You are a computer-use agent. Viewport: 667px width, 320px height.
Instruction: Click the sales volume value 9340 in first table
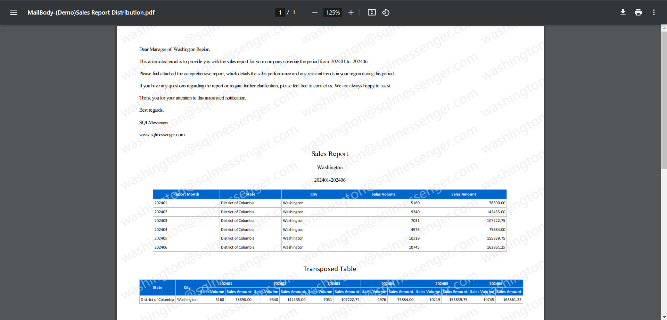[x=415, y=212]
